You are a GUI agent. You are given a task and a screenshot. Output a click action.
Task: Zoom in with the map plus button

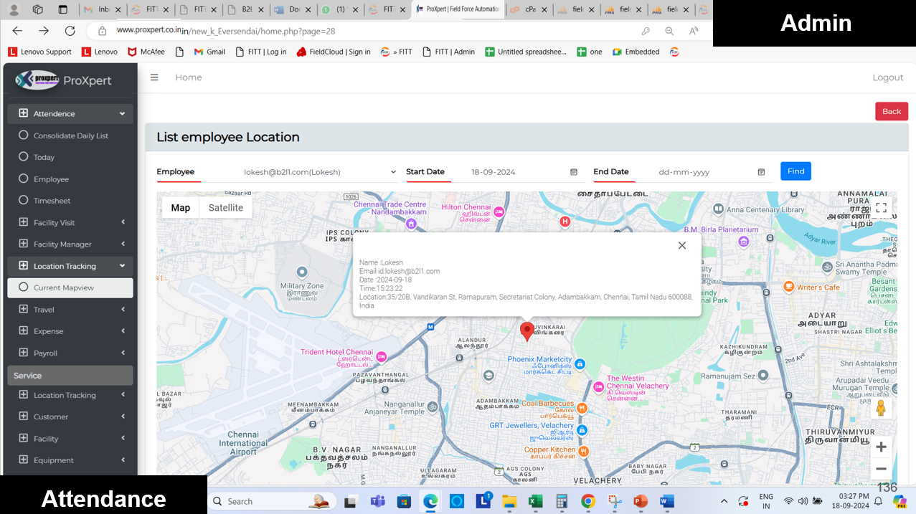coord(881,447)
